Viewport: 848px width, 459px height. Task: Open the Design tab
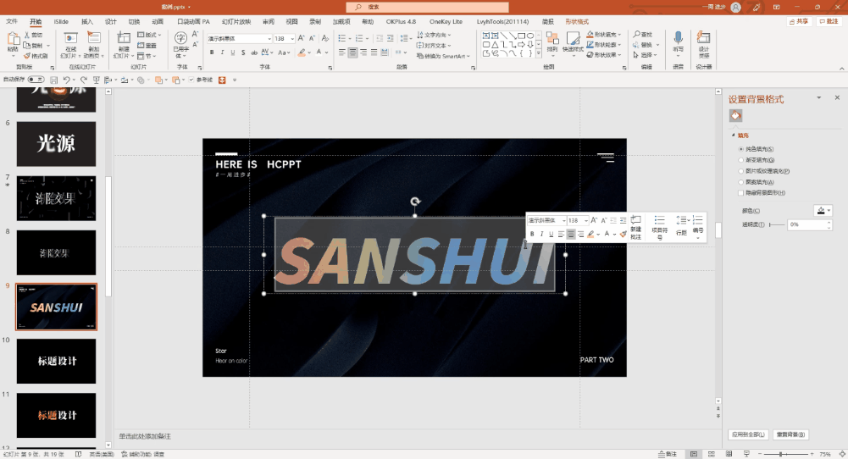tap(111, 22)
